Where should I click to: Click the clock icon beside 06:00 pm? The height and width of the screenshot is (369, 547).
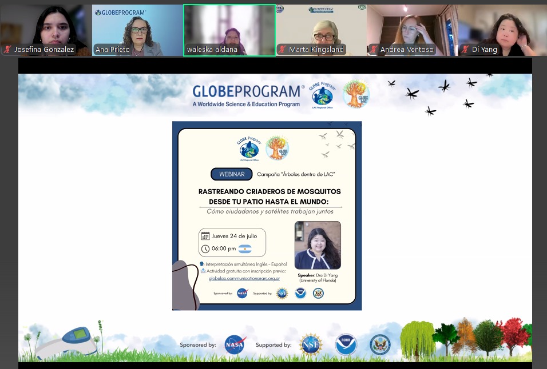(x=205, y=248)
